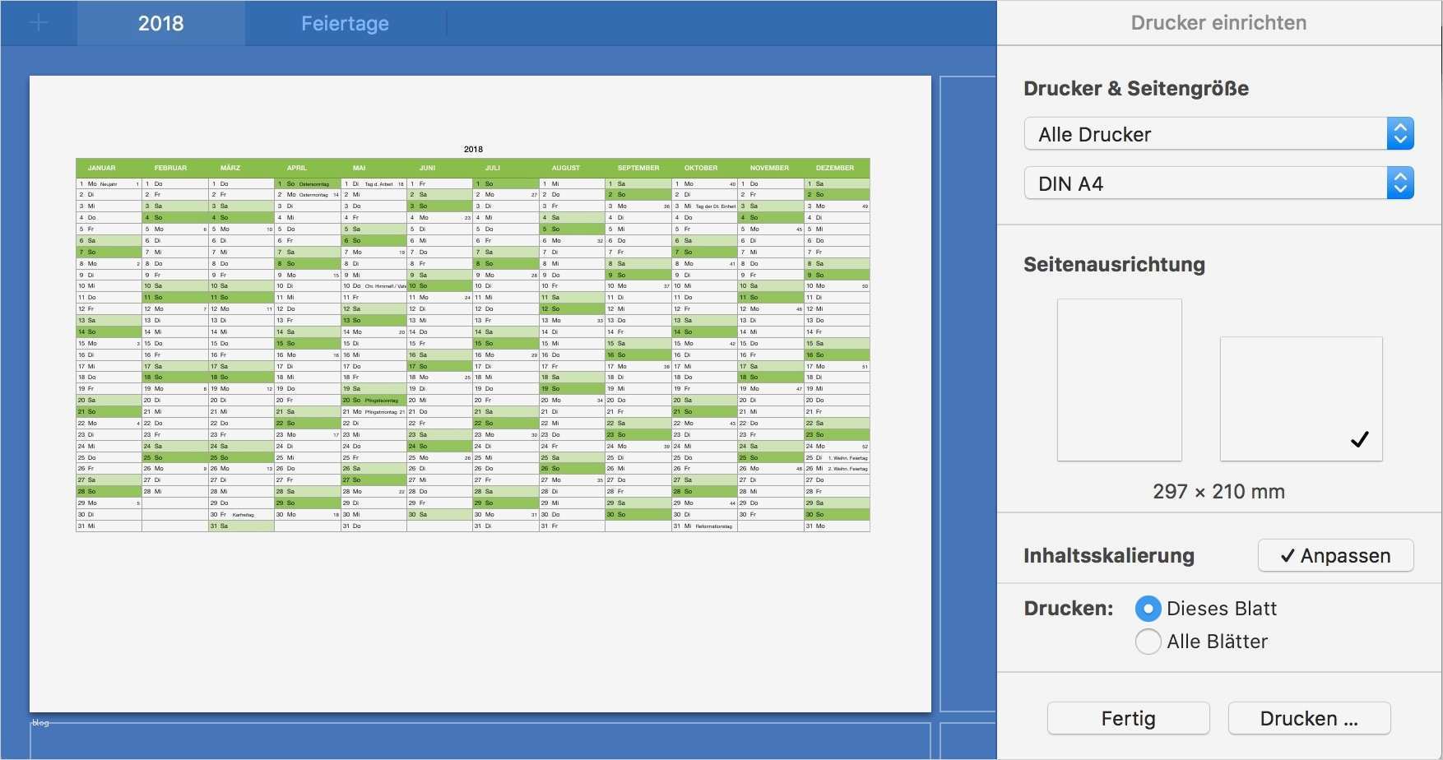Viewport: 1443px width, 760px height.
Task: Open the Alle Drucker printer dropdown
Action: [x=1218, y=134]
